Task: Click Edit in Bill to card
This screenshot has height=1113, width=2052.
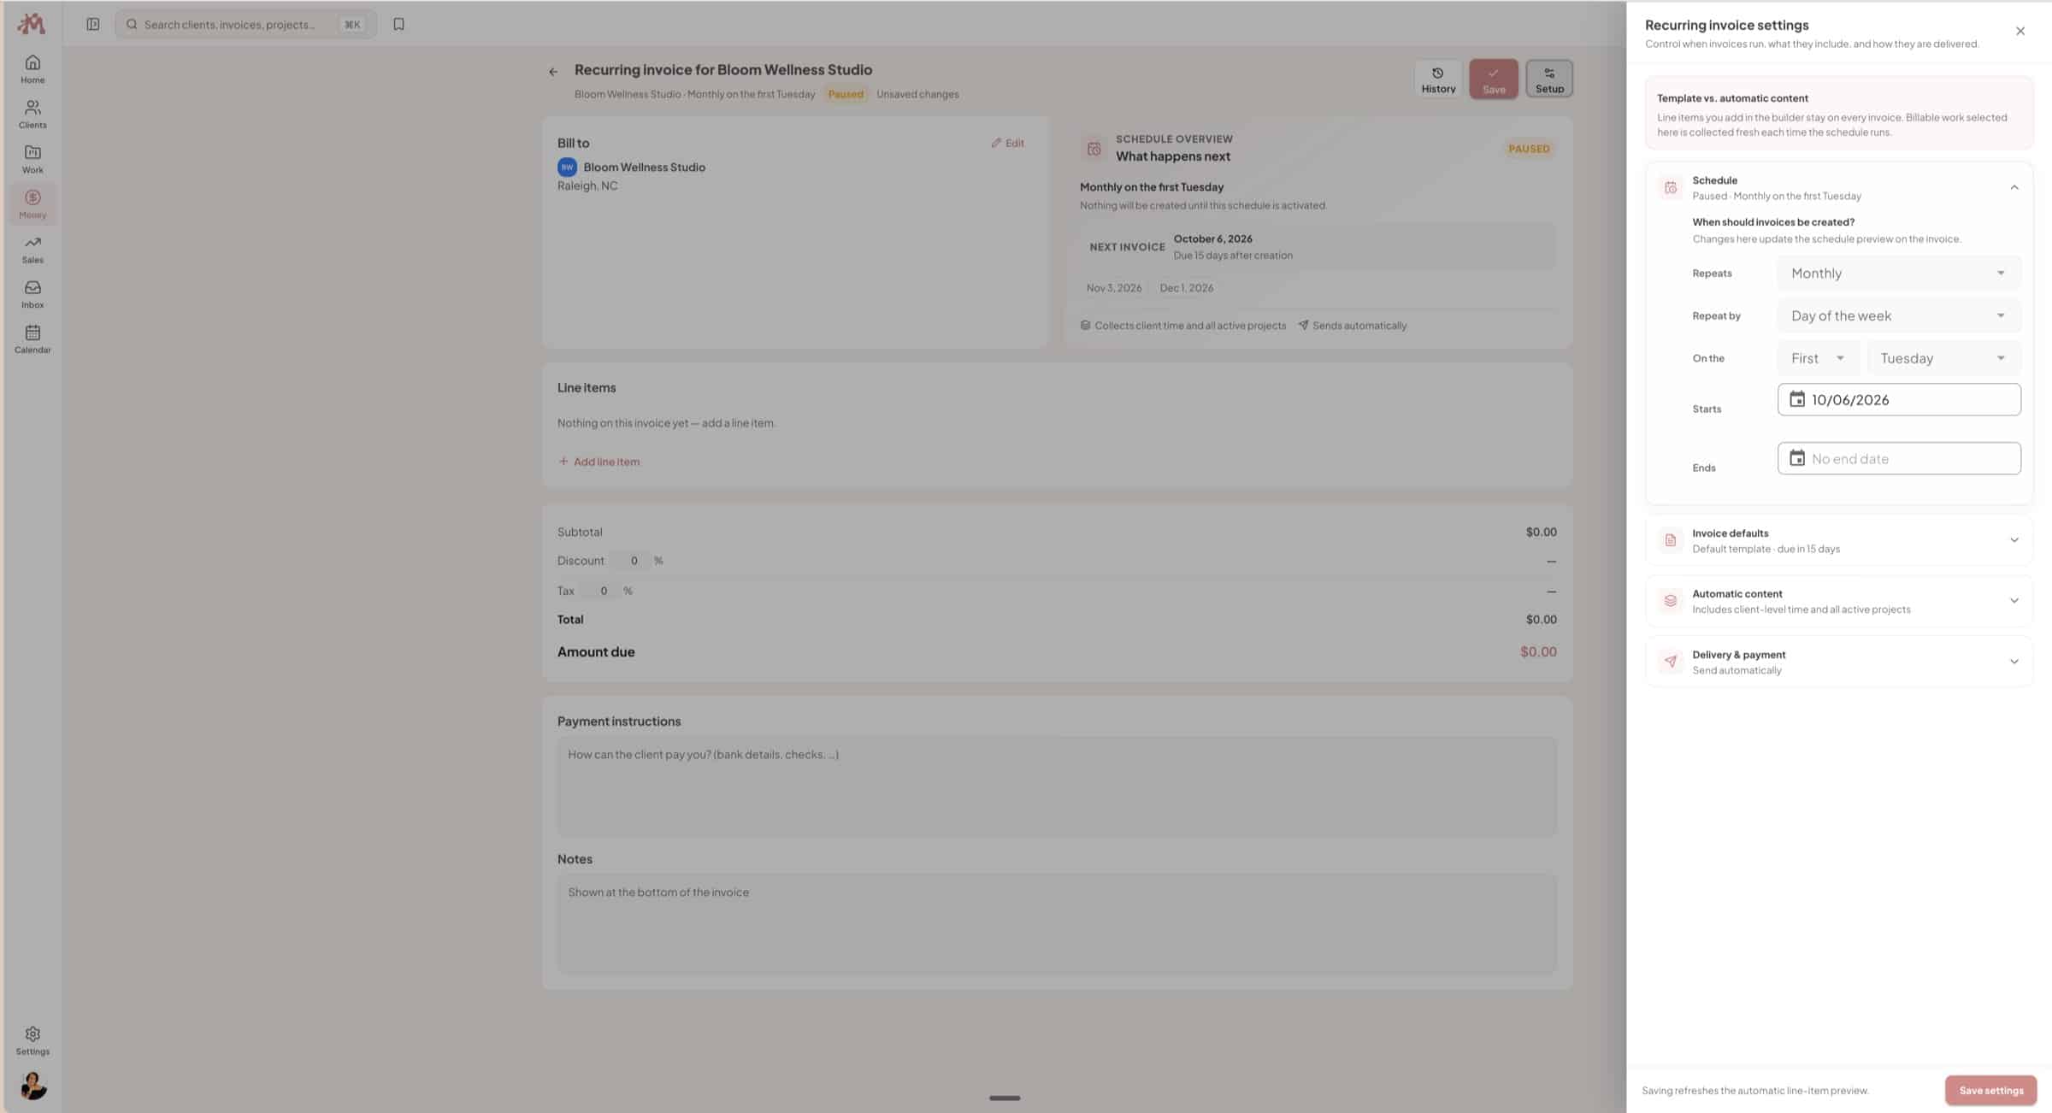Action: (x=1007, y=143)
